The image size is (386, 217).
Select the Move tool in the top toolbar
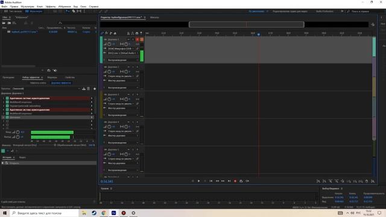click(68, 11)
